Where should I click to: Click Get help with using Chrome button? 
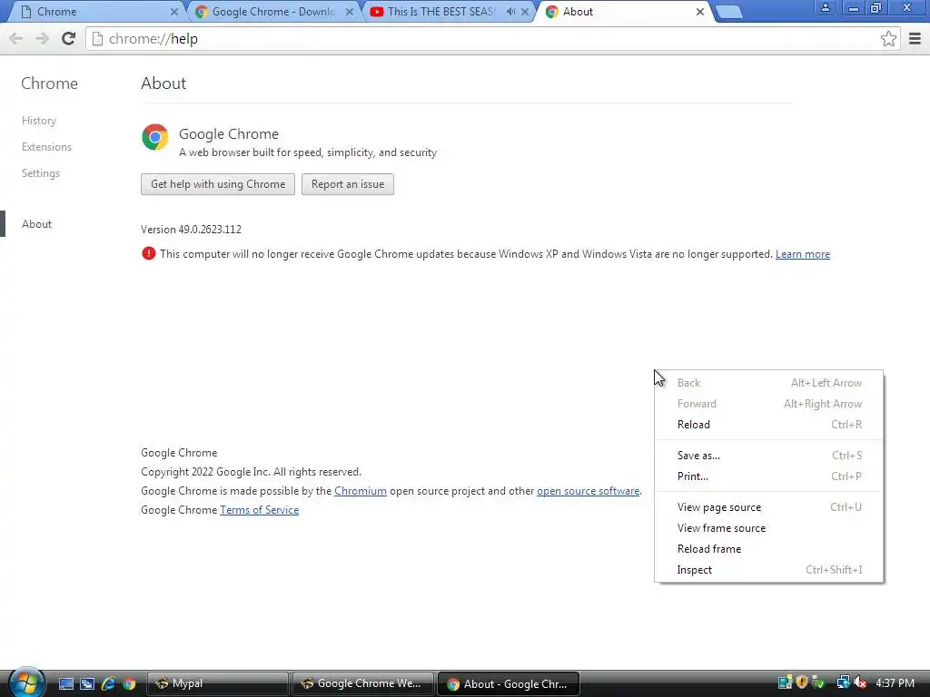click(x=218, y=184)
